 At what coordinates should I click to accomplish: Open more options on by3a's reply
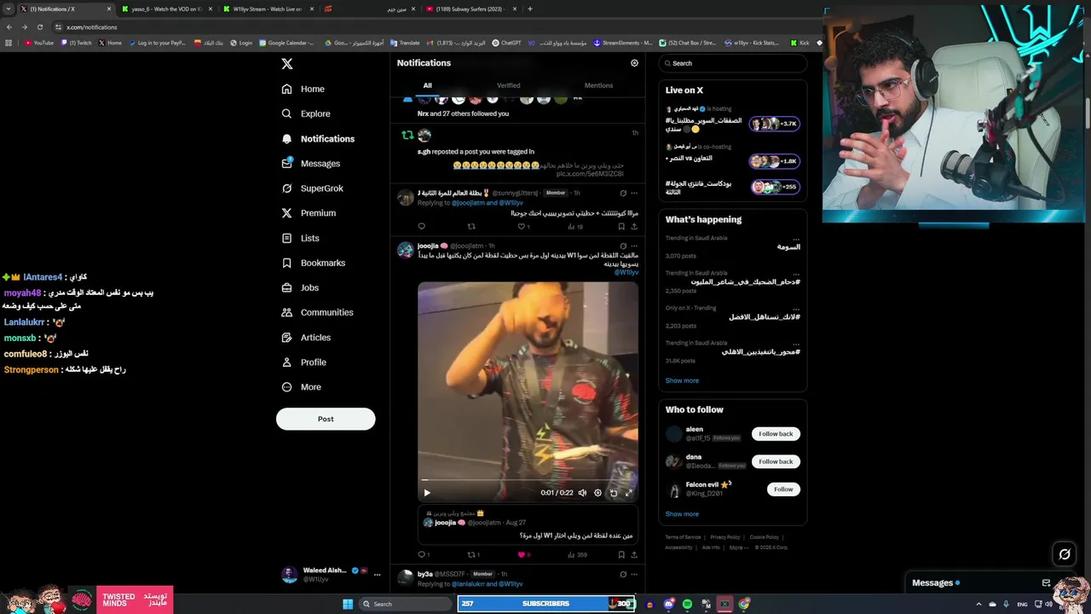click(633, 574)
